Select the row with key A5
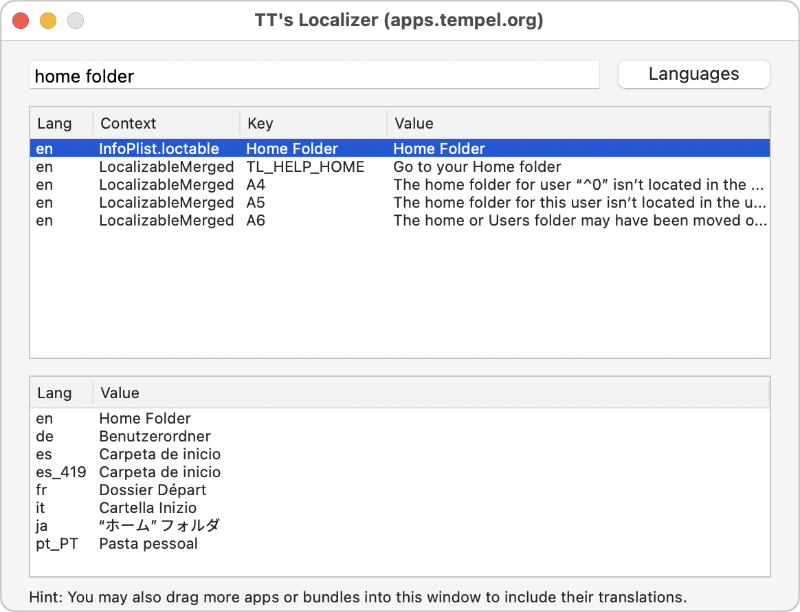The height and width of the screenshot is (612, 800). [399, 202]
